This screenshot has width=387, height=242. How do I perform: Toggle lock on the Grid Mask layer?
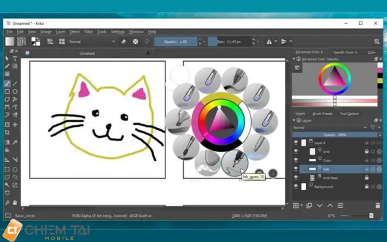(x=367, y=177)
